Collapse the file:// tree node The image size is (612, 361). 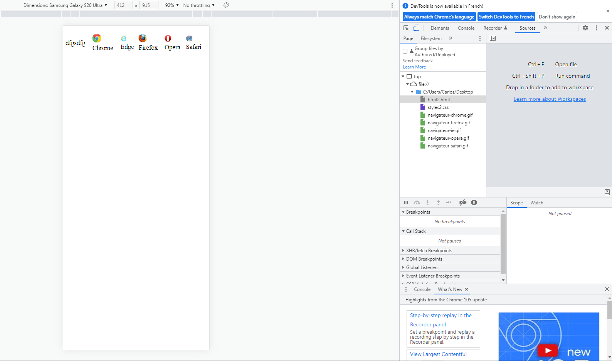pos(408,84)
